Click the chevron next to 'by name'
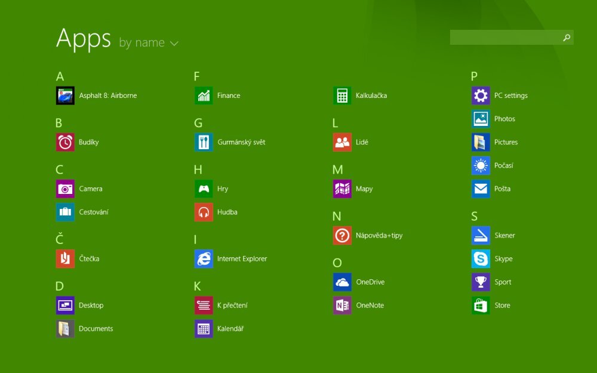The width and height of the screenshot is (597, 373). pyautogui.click(x=174, y=44)
